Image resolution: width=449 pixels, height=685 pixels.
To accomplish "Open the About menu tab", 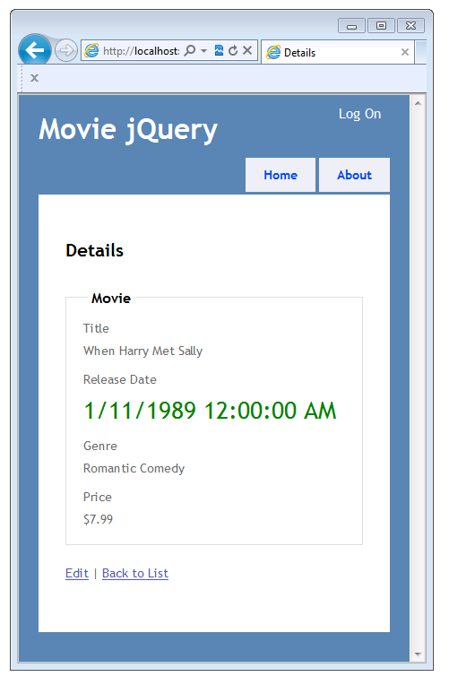I will point(354,175).
